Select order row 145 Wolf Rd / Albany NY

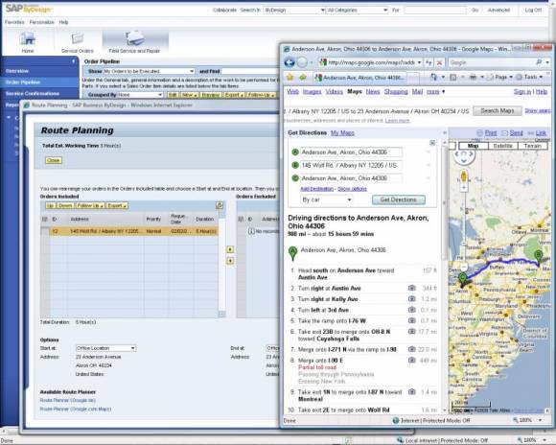point(133,231)
